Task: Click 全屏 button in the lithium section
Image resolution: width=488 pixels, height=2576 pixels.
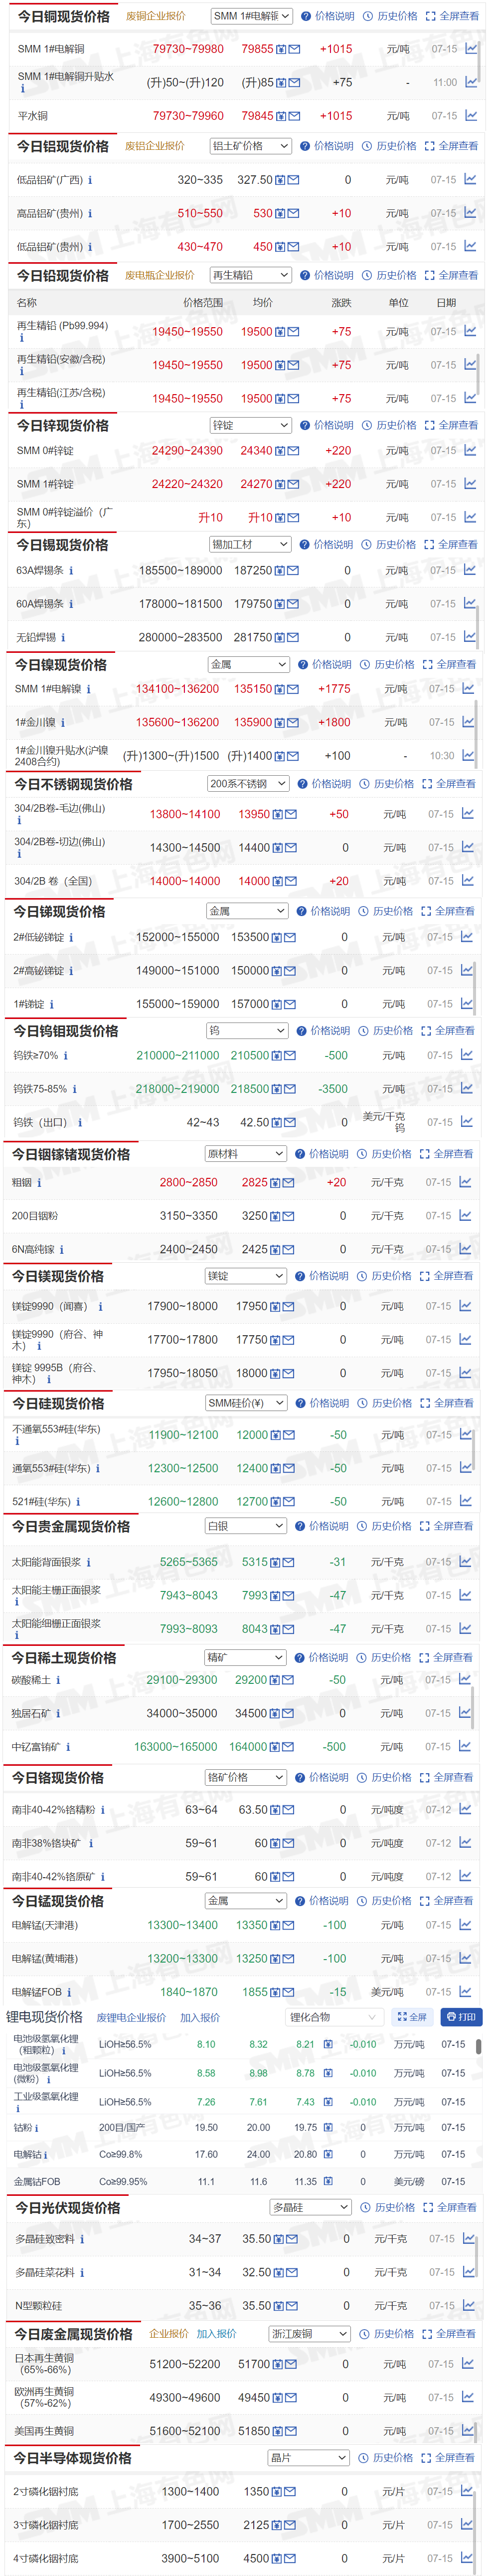Action: [x=412, y=2017]
